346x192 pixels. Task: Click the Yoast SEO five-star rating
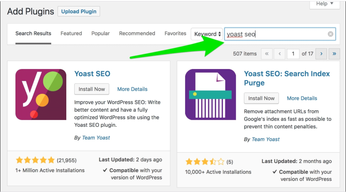pos(35,160)
